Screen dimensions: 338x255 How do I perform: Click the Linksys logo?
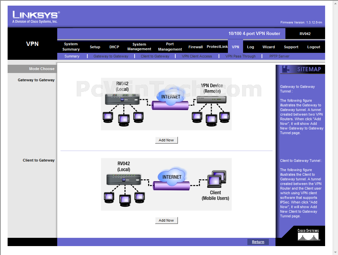[x=36, y=17]
